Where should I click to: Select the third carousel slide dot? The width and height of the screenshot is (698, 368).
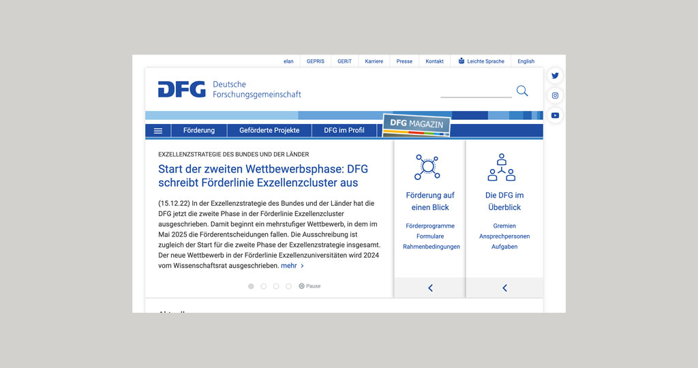click(276, 286)
